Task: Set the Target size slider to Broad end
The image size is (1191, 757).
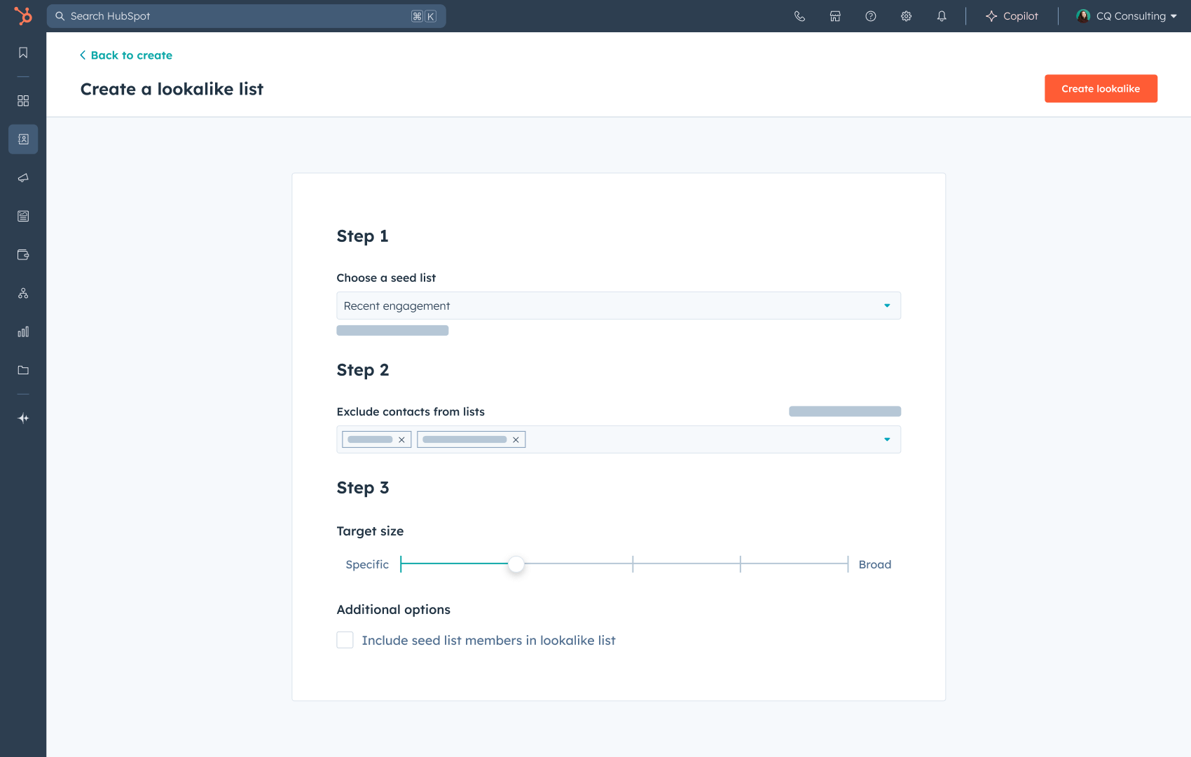Action: click(x=848, y=564)
